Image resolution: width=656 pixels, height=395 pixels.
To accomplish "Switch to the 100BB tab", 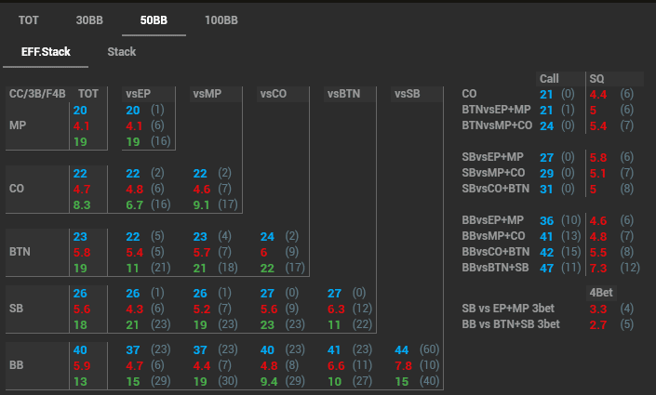I will click(221, 20).
